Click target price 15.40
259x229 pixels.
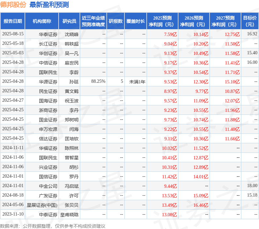click(252, 53)
